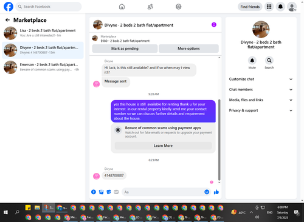Open Windows taskbar search
Screen dimensions: 304x222
click(17, 212)
